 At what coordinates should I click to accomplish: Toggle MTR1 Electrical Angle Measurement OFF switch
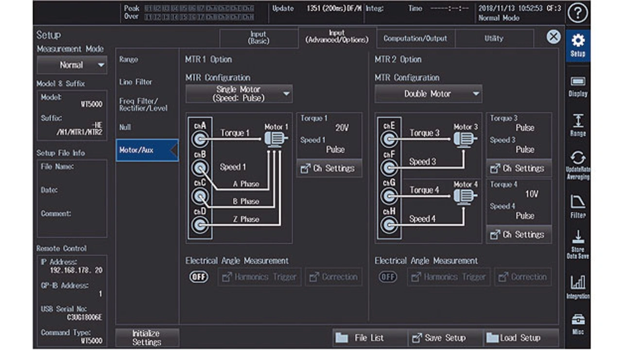click(198, 277)
